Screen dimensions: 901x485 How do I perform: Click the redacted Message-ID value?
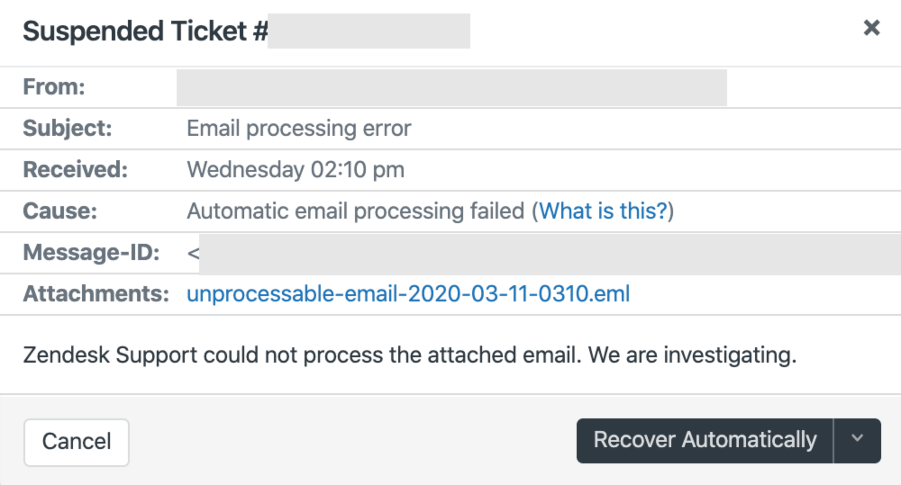point(550,254)
